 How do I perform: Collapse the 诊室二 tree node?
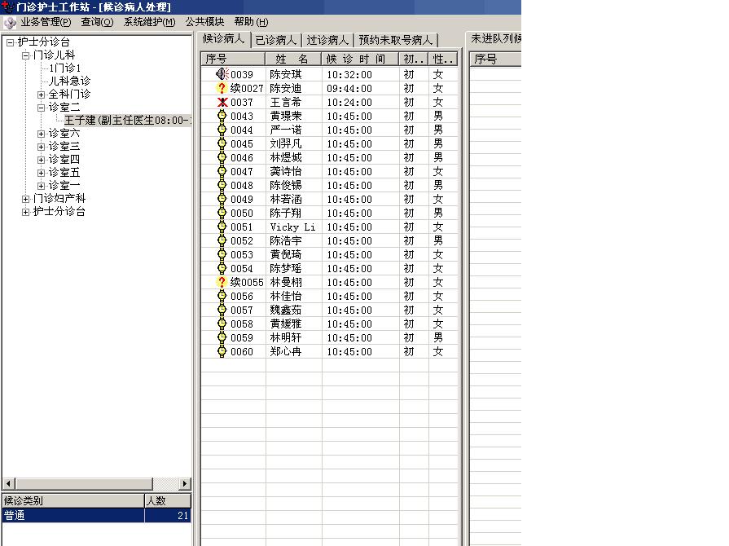41,108
